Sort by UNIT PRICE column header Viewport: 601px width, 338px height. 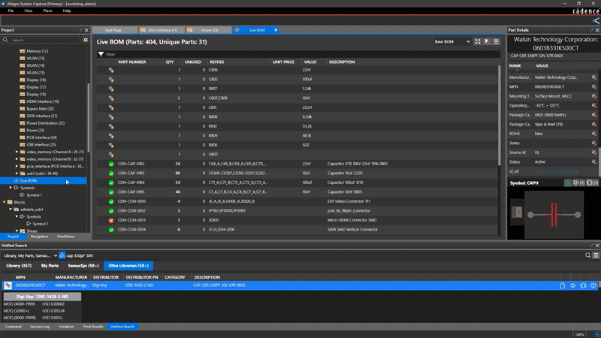click(283, 62)
